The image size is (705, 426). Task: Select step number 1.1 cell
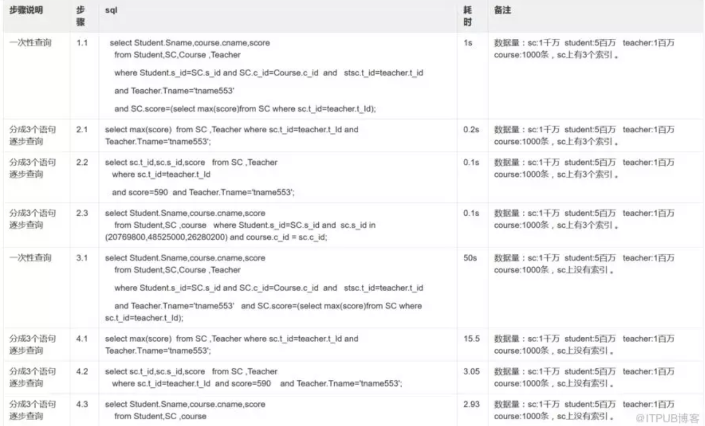click(x=82, y=43)
